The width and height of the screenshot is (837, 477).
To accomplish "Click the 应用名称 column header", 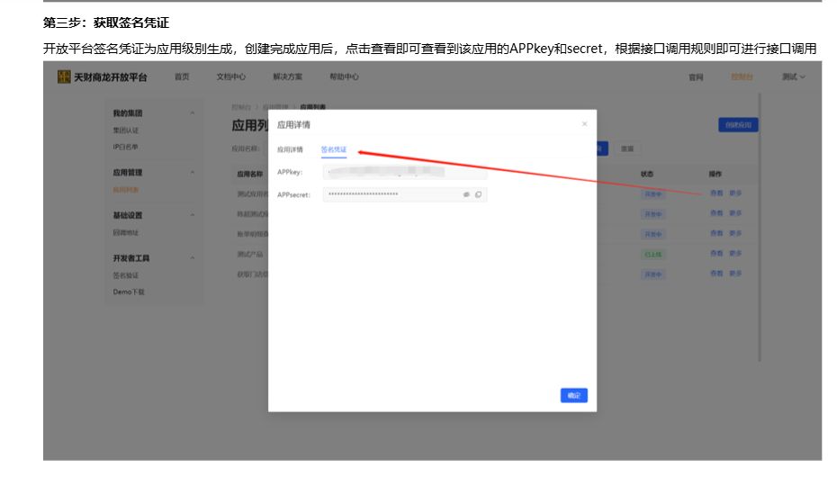I will pos(250,174).
